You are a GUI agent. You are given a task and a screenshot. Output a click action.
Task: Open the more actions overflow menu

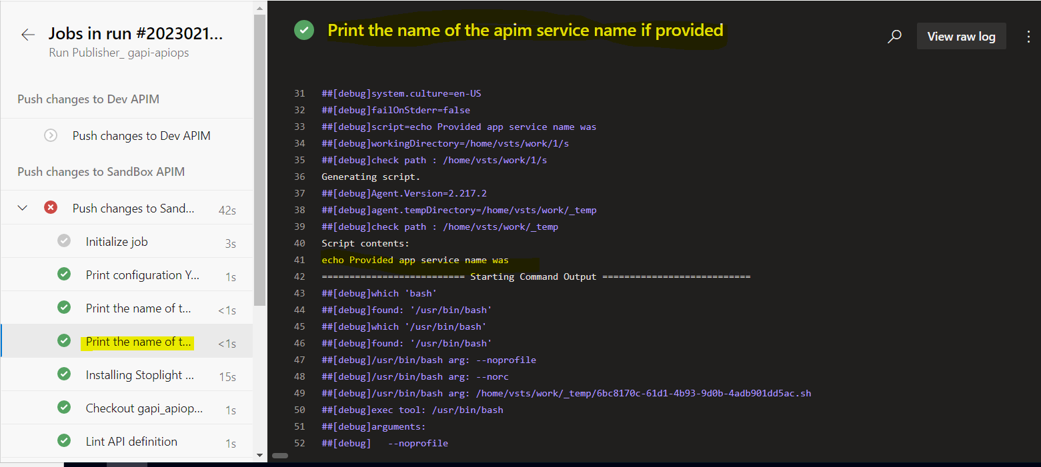(x=1029, y=36)
